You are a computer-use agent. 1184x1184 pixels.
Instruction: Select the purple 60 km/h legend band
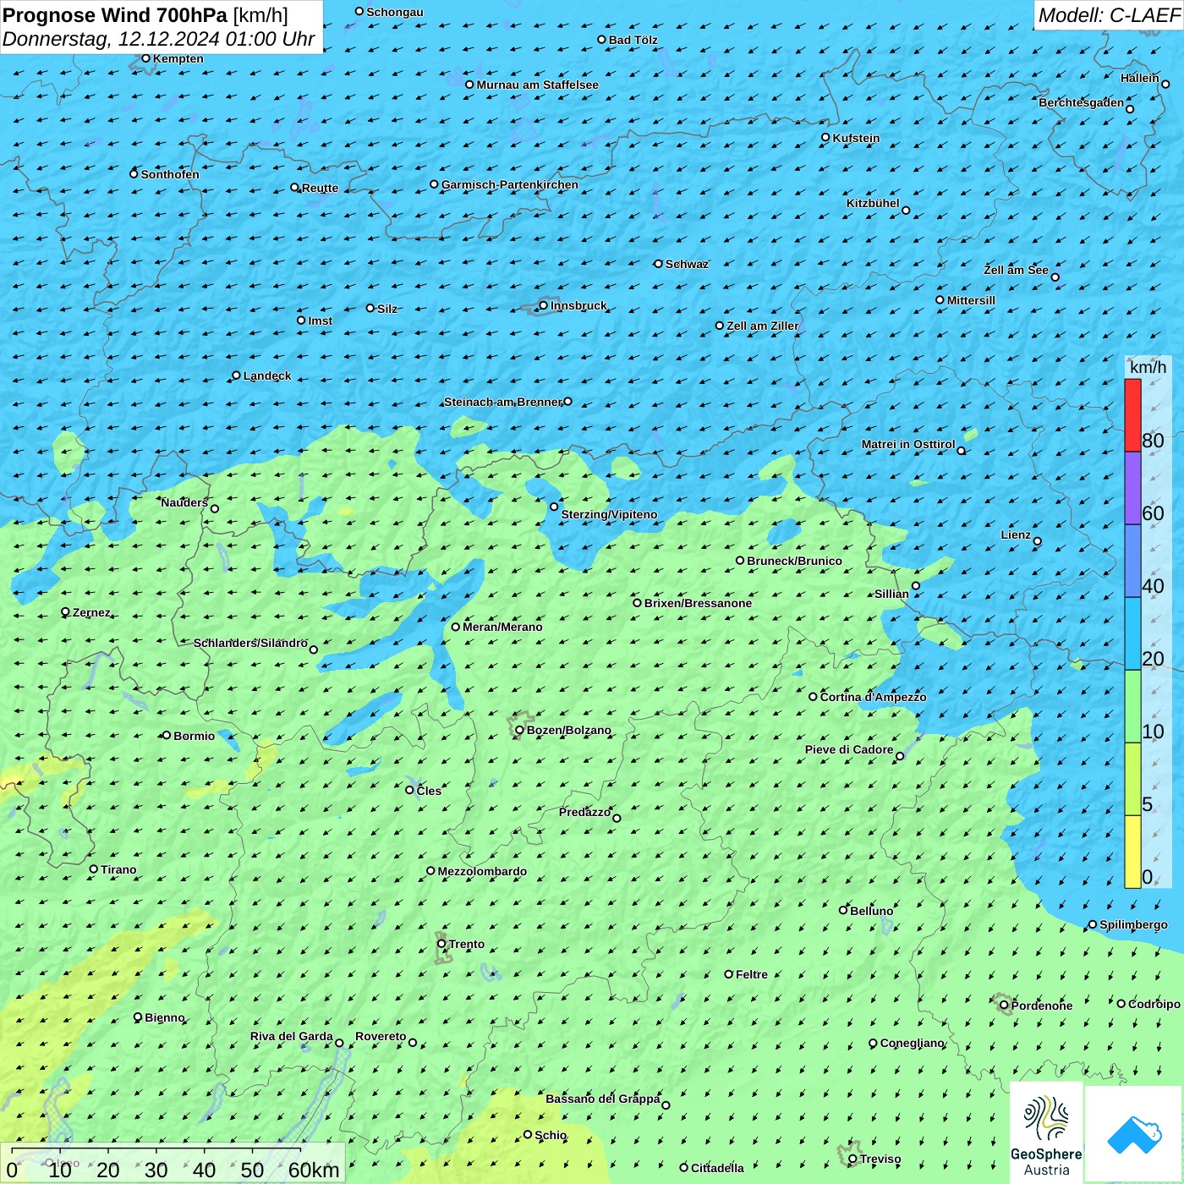pos(1132,488)
